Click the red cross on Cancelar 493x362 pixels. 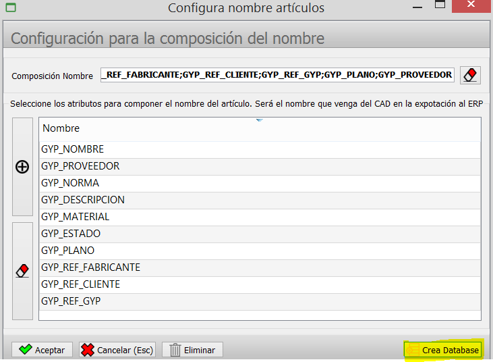(x=88, y=350)
